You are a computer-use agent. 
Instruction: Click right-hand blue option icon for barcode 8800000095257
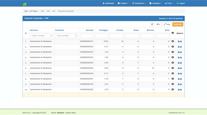tap(181, 52)
